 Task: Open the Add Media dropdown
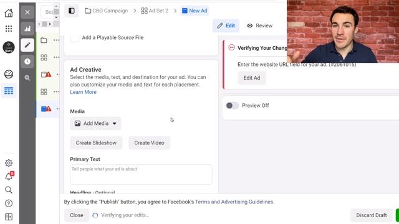tap(95, 123)
